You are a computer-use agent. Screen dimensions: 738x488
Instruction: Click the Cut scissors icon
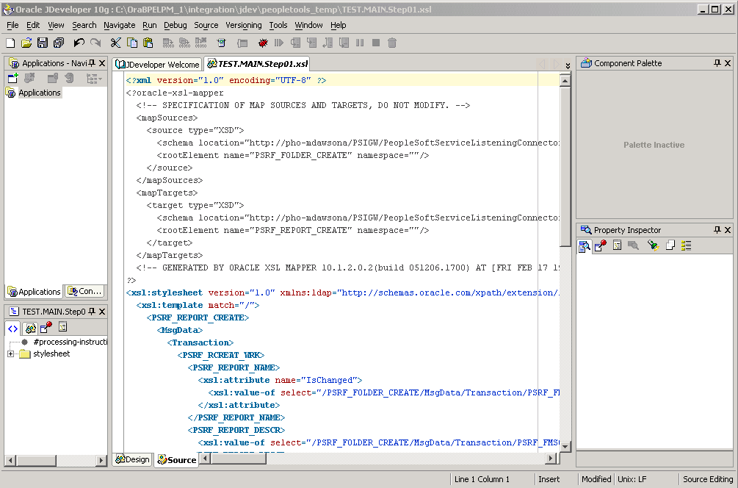tap(115, 43)
